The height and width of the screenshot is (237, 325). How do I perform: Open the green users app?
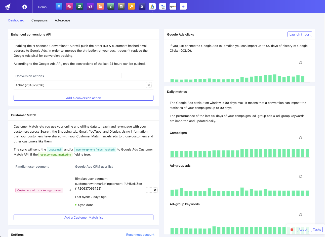[80, 7]
